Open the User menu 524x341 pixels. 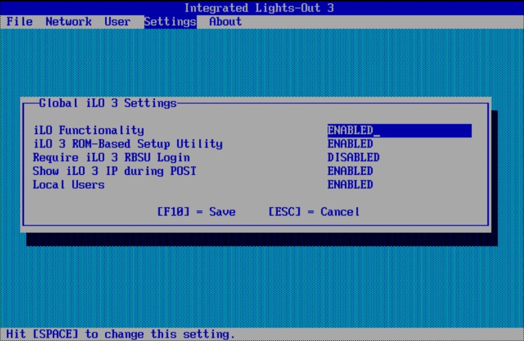118,21
